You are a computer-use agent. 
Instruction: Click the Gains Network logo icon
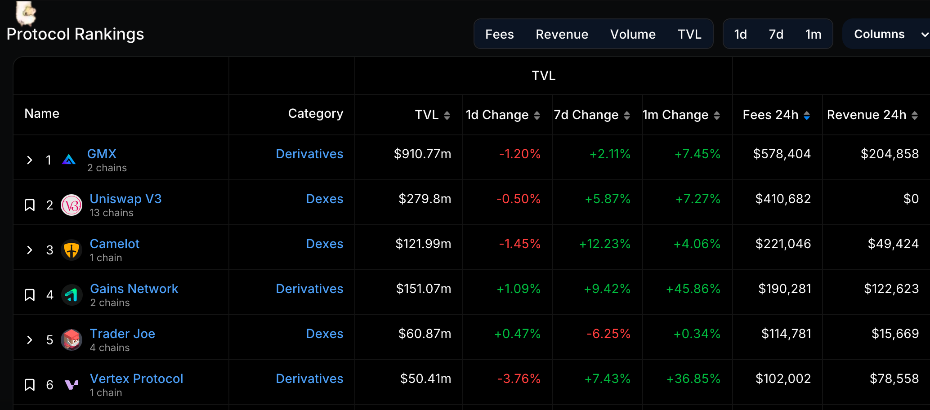click(72, 295)
